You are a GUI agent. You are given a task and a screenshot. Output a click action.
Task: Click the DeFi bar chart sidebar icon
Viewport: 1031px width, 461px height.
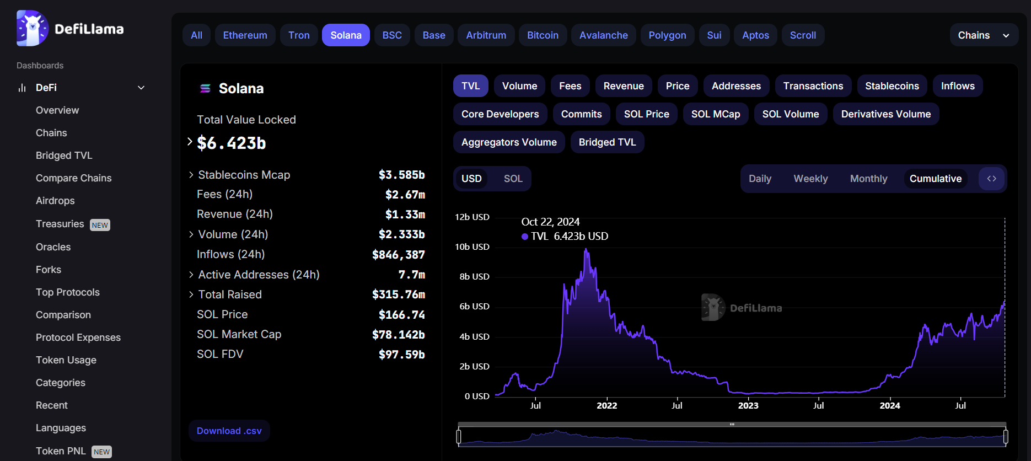(22, 88)
